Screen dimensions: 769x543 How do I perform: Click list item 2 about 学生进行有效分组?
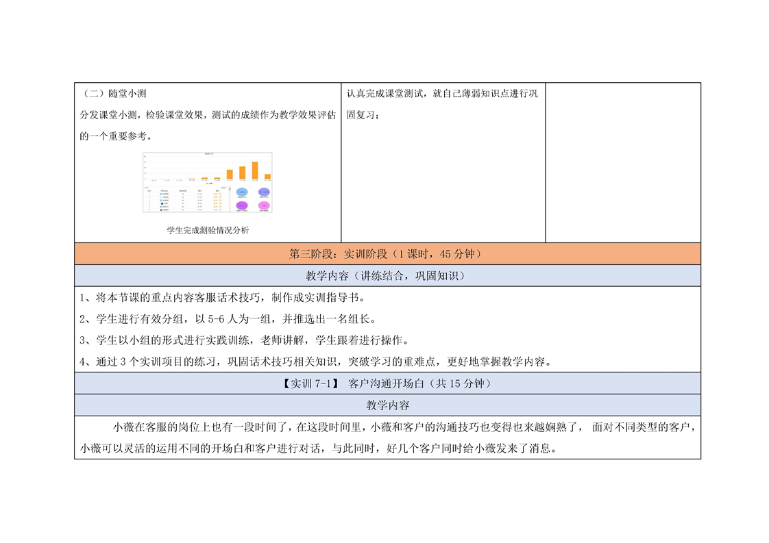(x=228, y=318)
